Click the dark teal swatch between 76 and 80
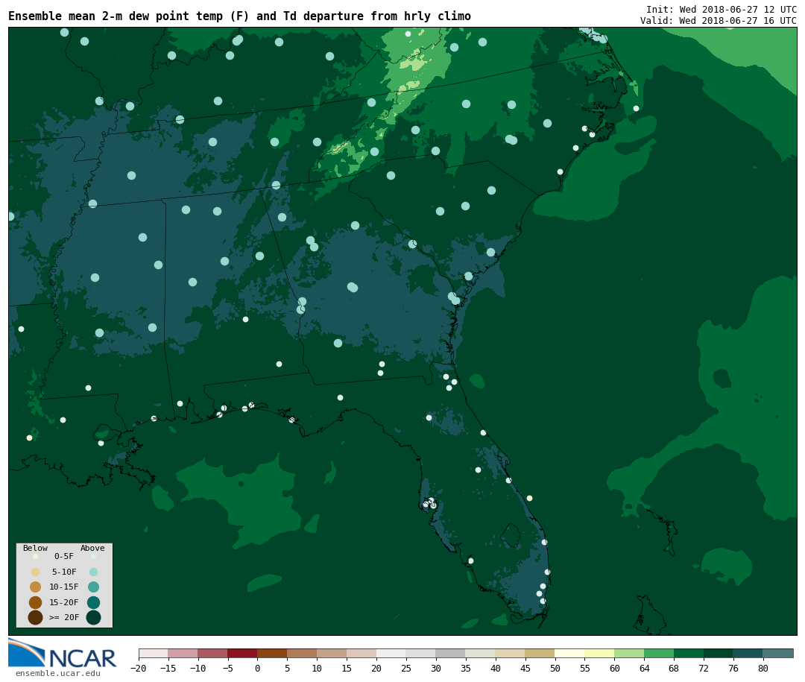This screenshot has width=805, height=682. point(748,653)
